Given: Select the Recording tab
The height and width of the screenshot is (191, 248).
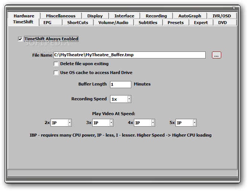Looking at the screenshot, I should [156, 16].
